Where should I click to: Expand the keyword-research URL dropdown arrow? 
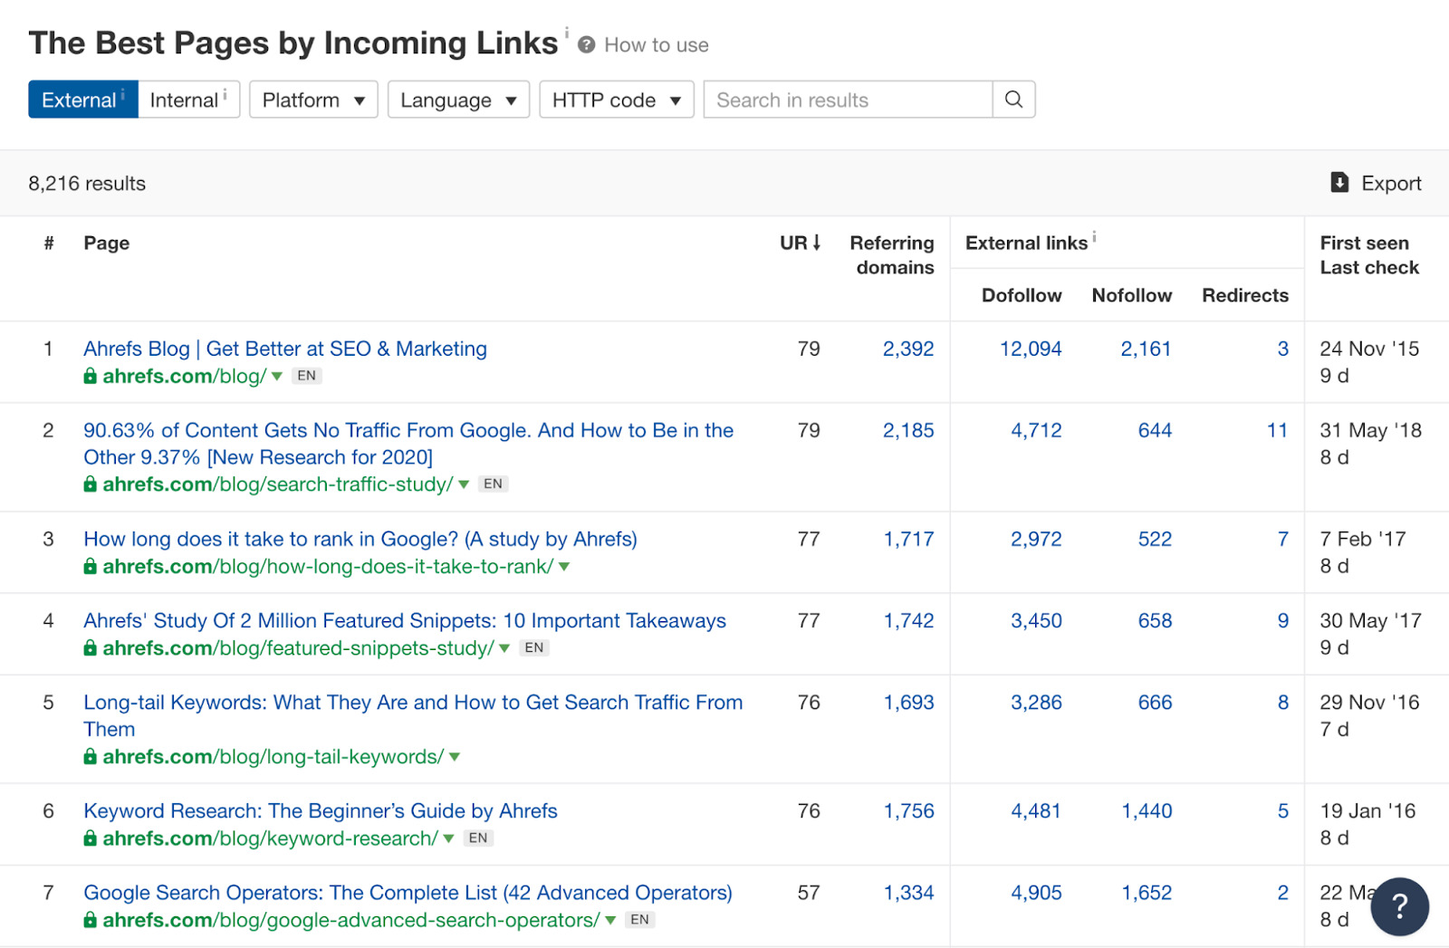pyautogui.click(x=448, y=838)
